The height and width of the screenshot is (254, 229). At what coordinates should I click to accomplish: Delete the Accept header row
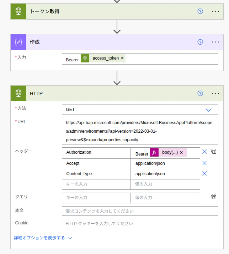coord(204,163)
